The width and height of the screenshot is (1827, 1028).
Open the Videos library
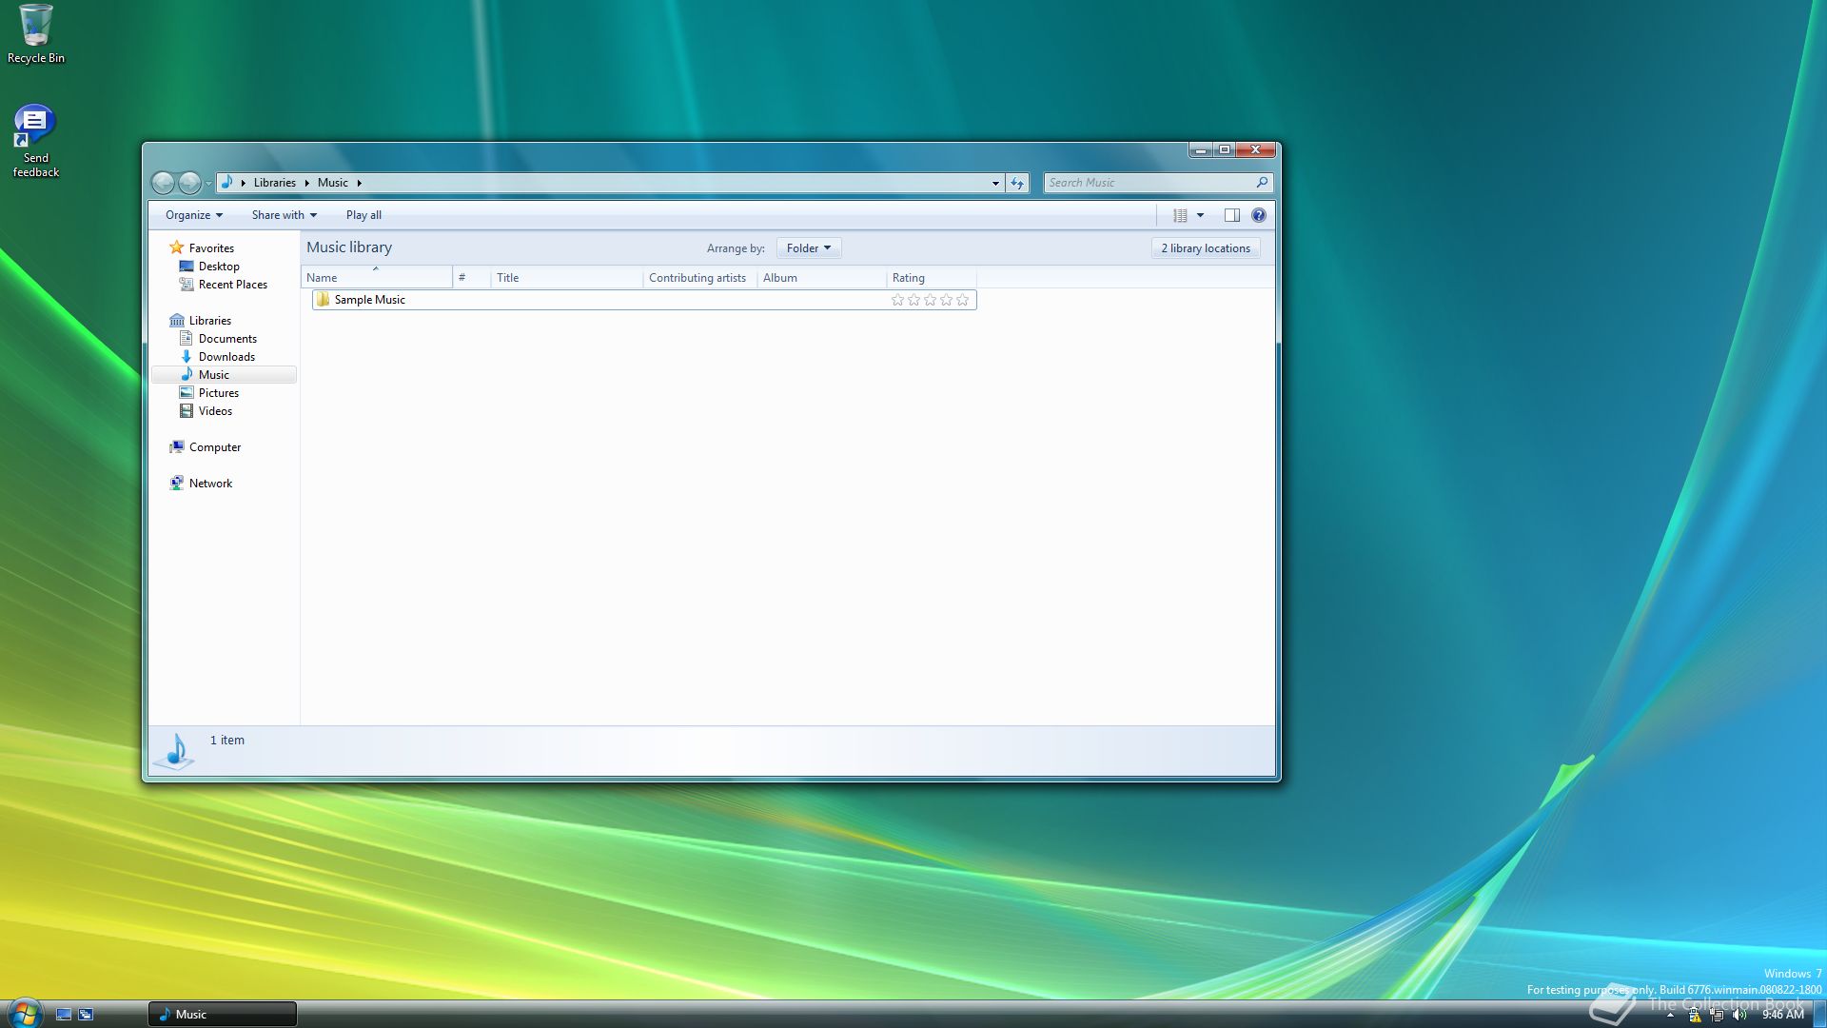215,411
